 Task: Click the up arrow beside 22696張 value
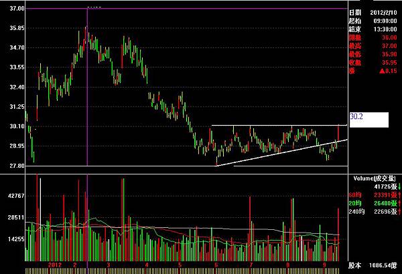(x=399, y=212)
